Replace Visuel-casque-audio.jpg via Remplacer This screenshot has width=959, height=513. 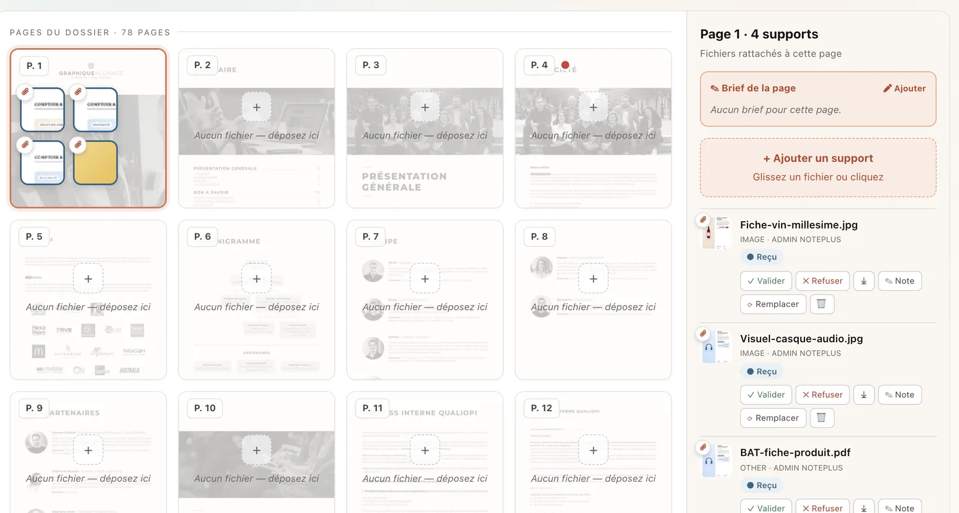click(773, 418)
